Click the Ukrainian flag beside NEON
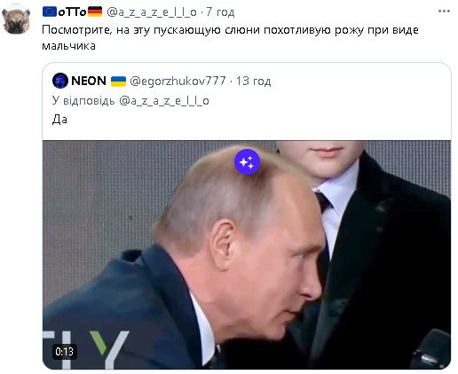 tap(118, 81)
